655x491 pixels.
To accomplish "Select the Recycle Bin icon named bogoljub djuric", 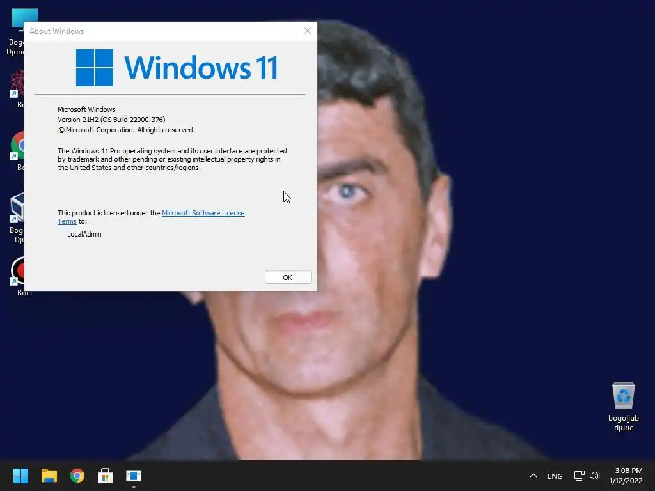I will pyautogui.click(x=623, y=406).
